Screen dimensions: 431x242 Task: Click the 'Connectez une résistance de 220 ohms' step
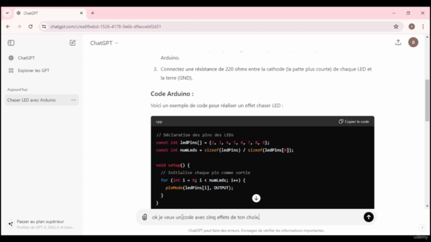[x=266, y=73]
